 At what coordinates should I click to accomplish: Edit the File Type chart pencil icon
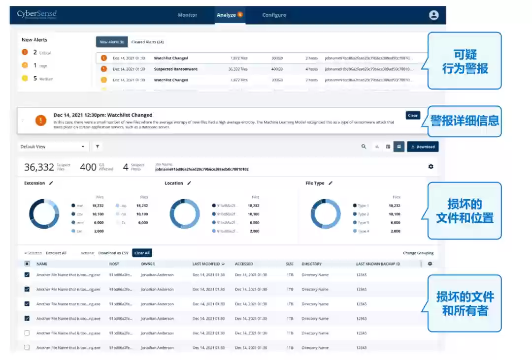click(x=331, y=183)
